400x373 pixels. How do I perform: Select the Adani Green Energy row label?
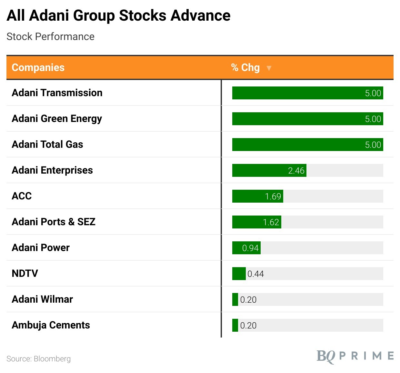click(57, 119)
